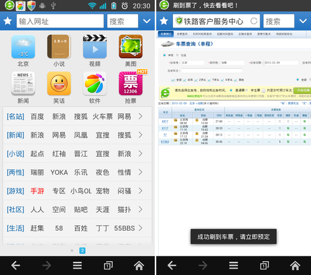Tap the bookmark star on left screen

click(7, 21)
